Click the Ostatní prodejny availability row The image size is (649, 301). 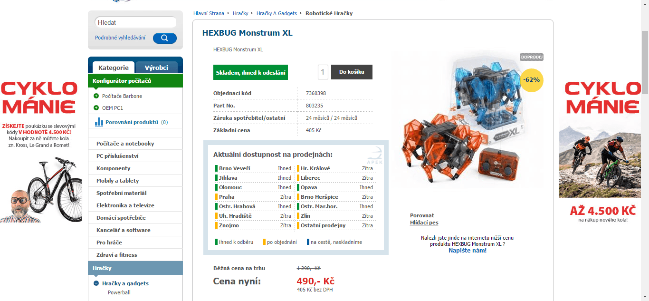335,225
